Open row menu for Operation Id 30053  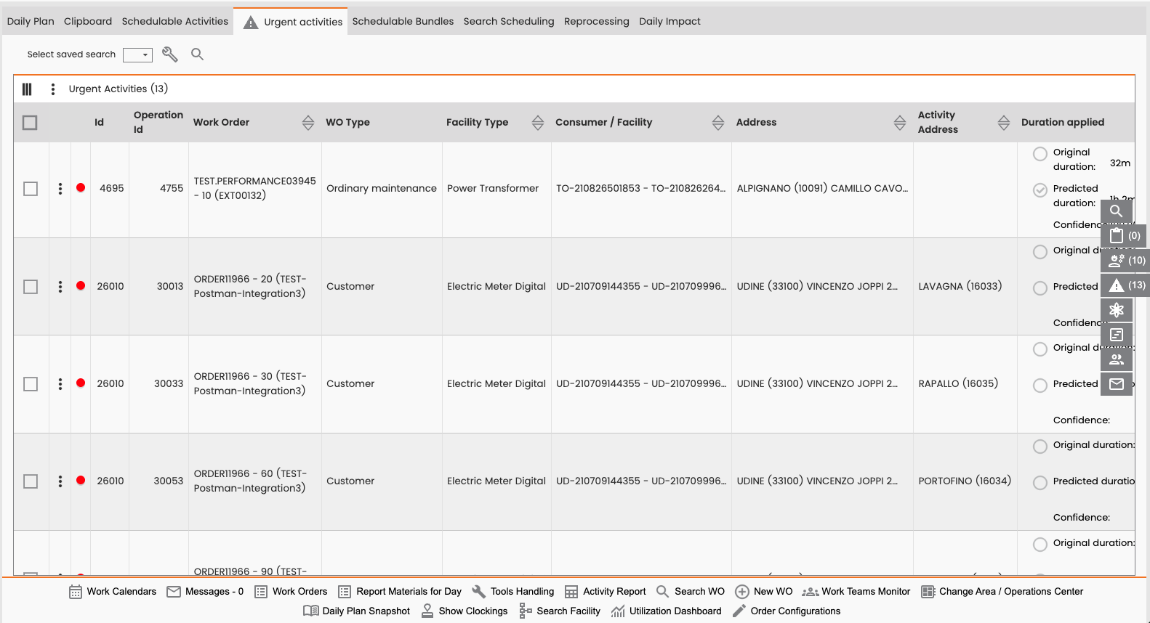tap(60, 481)
